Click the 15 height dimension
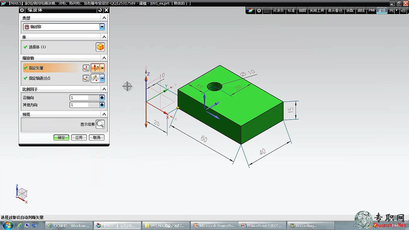The height and width of the screenshot is (230, 409). point(291,110)
